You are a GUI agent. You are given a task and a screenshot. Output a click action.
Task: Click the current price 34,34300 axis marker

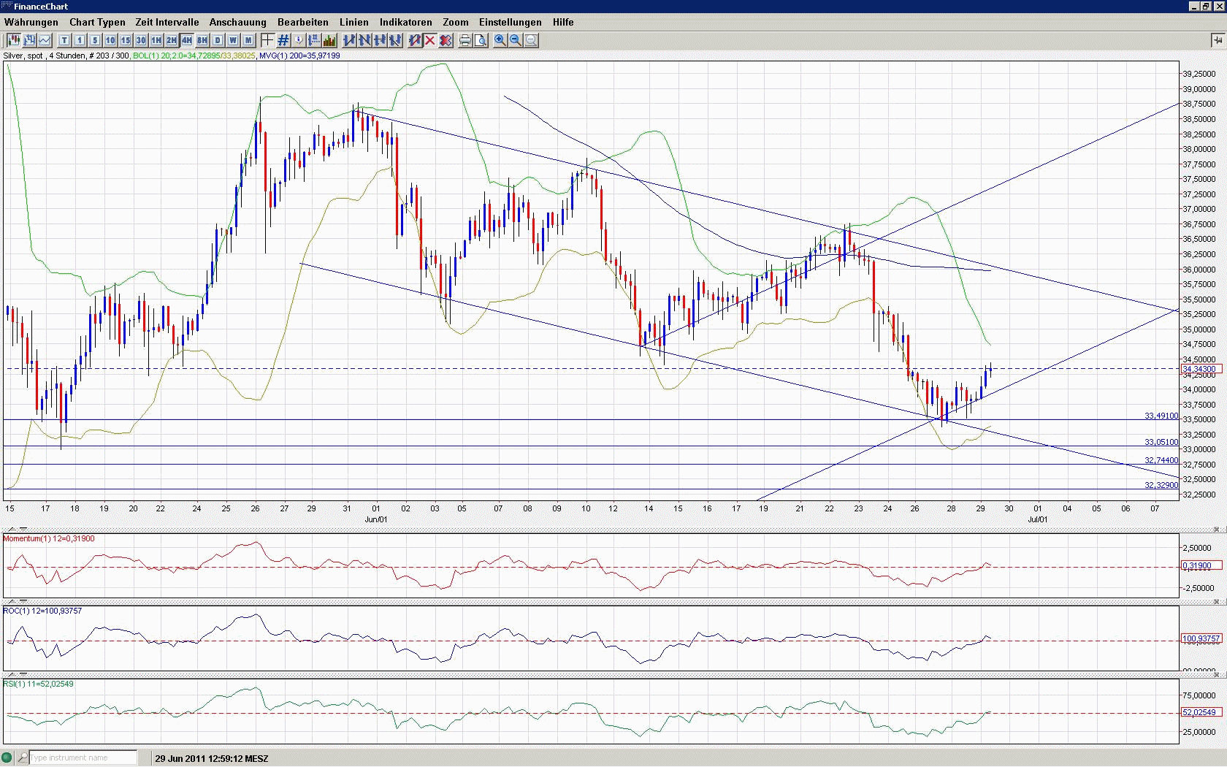tap(1201, 370)
